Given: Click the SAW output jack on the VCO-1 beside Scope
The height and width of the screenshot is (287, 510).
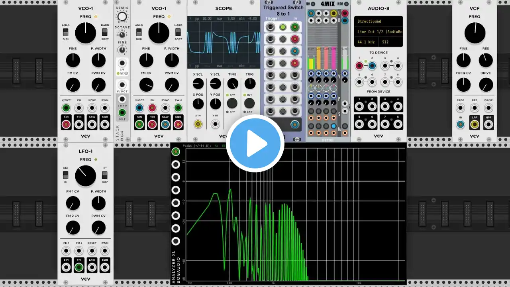Looking at the screenshot, I should (x=165, y=124).
